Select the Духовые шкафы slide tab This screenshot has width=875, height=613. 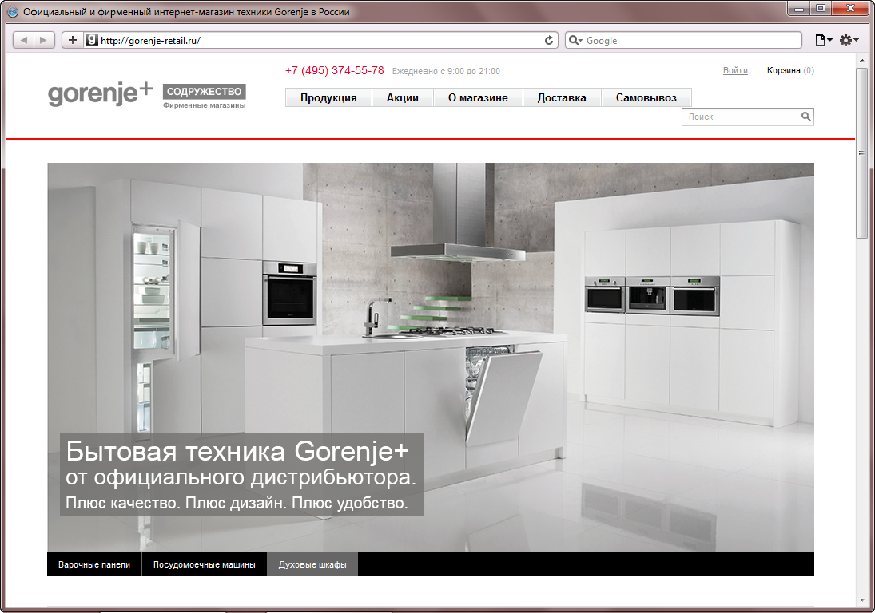(x=312, y=564)
